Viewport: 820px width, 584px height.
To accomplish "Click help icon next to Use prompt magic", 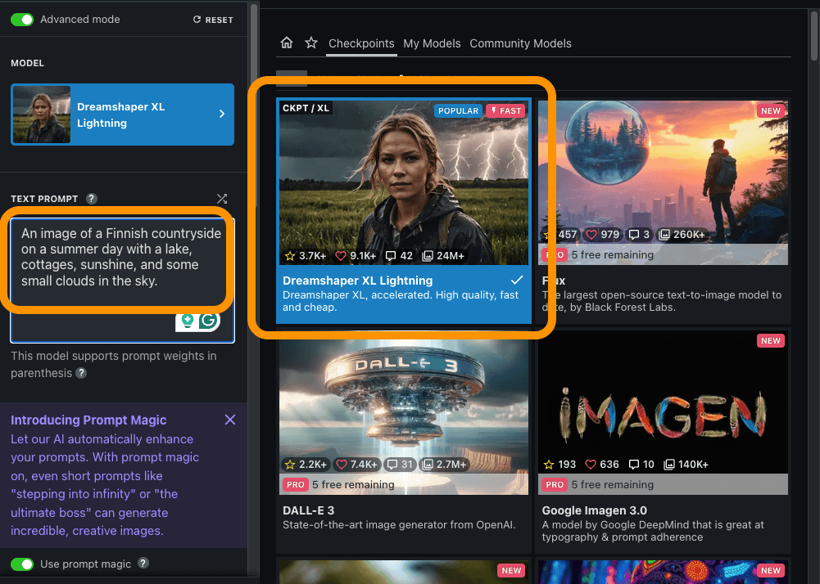I will pos(143,563).
